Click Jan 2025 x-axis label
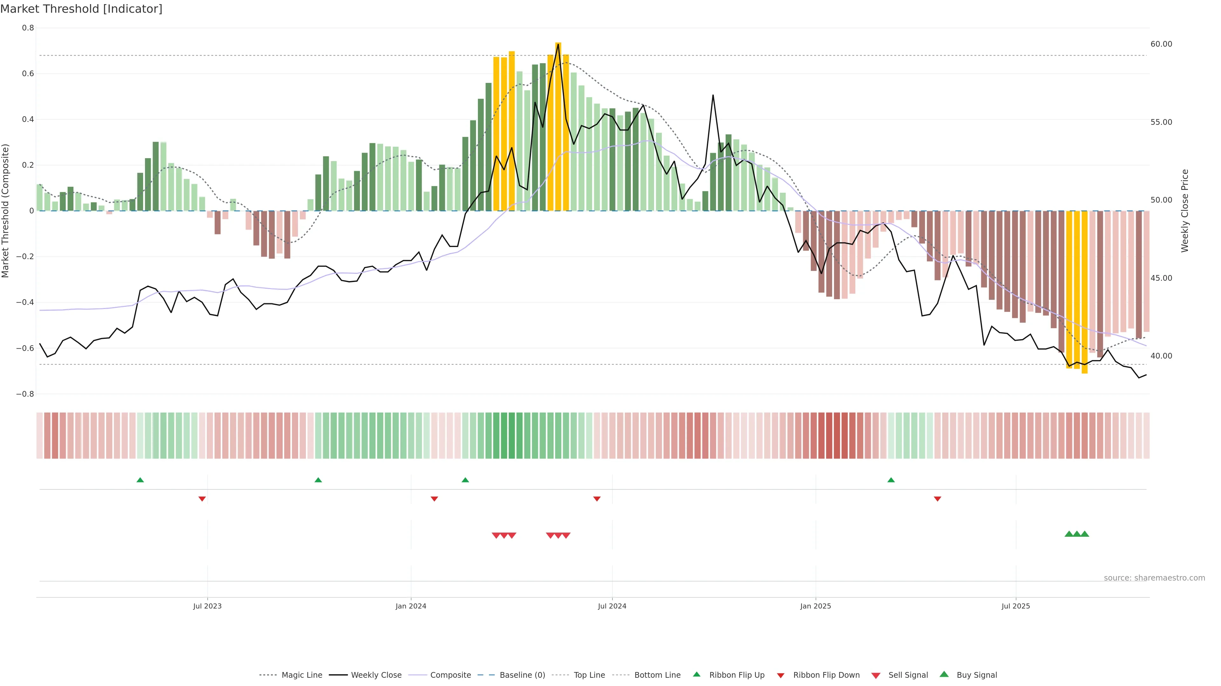Image resolution: width=1221 pixels, height=686 pixels. pos(815,606)
